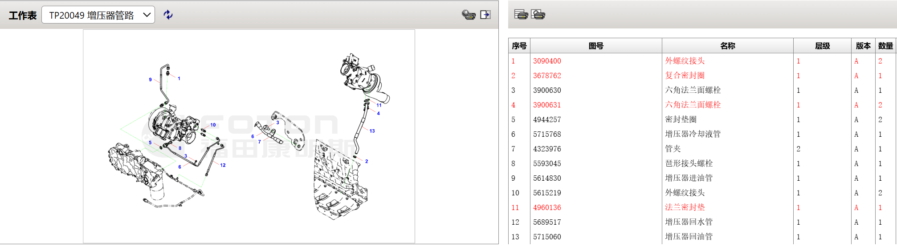Print the parts list table

pyautogui.click(x=521, y=15)
